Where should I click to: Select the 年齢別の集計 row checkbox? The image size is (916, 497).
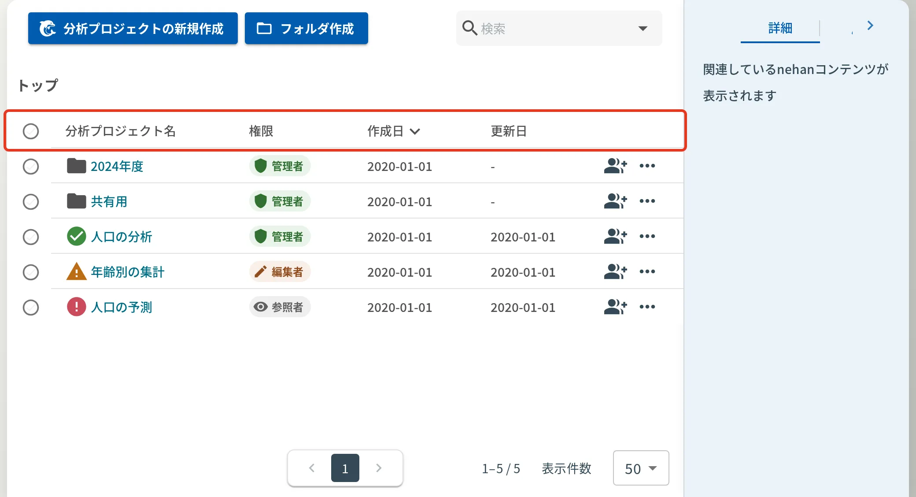(31, 272)
